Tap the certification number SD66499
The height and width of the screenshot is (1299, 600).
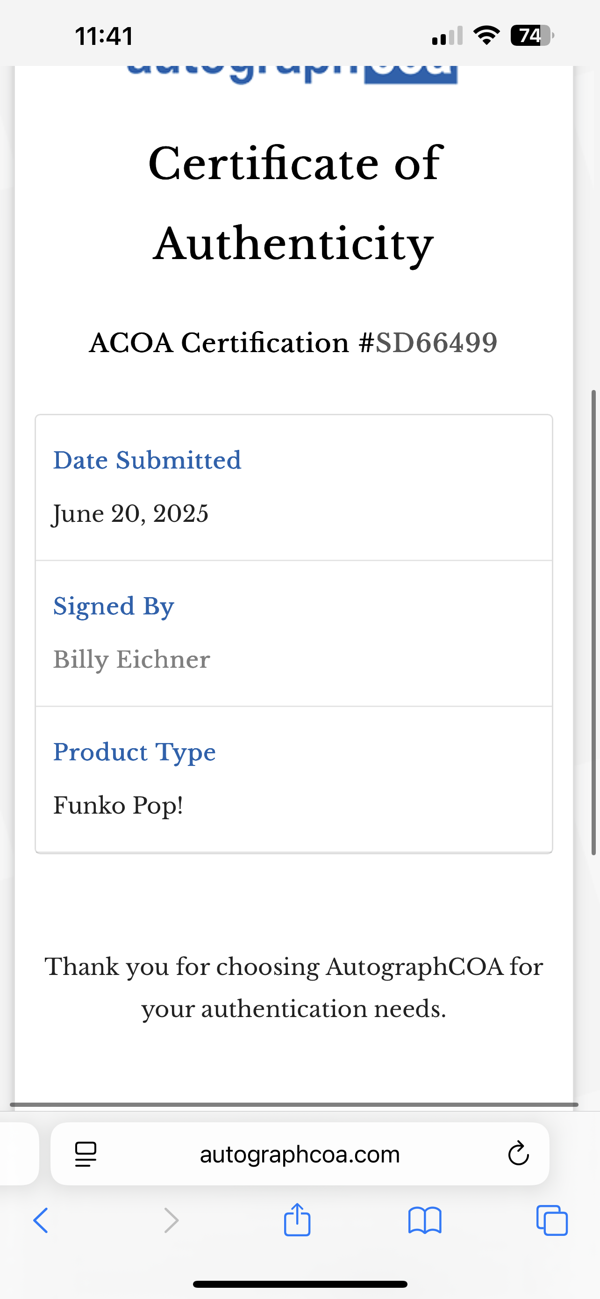436,343
